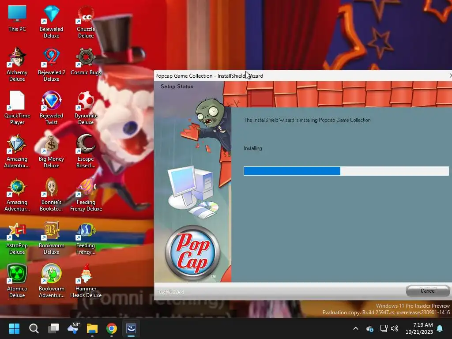The width and height of the screenshot is (452, 339).
Task: Click the Bejeweled Twist desktop shortcut
Action: 51,109
